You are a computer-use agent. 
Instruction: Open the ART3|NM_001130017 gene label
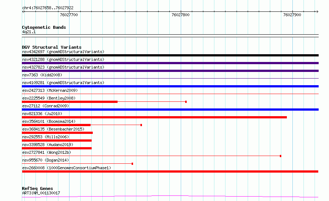click(x=41, y=193)
